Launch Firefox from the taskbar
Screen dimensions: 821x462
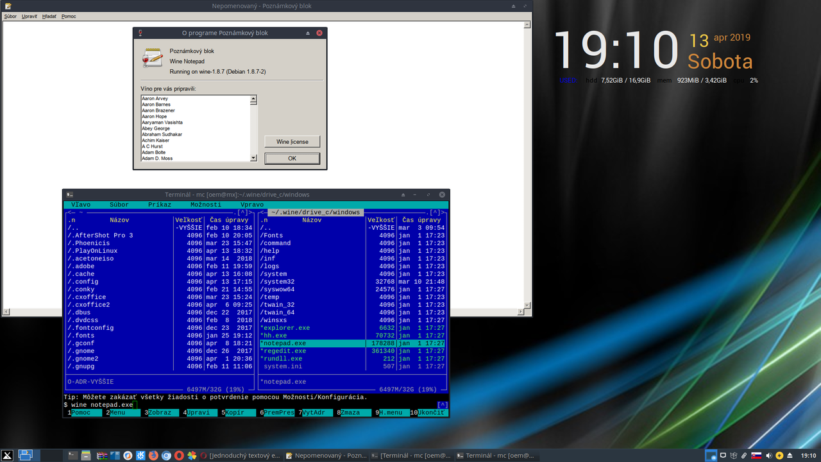tap(153, 456)
